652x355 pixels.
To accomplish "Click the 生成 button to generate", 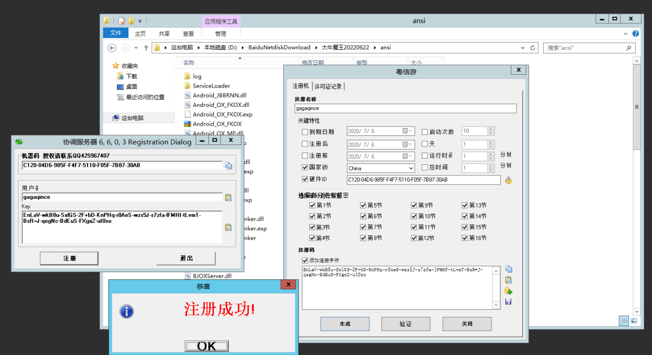I will (x=345, y=323).
